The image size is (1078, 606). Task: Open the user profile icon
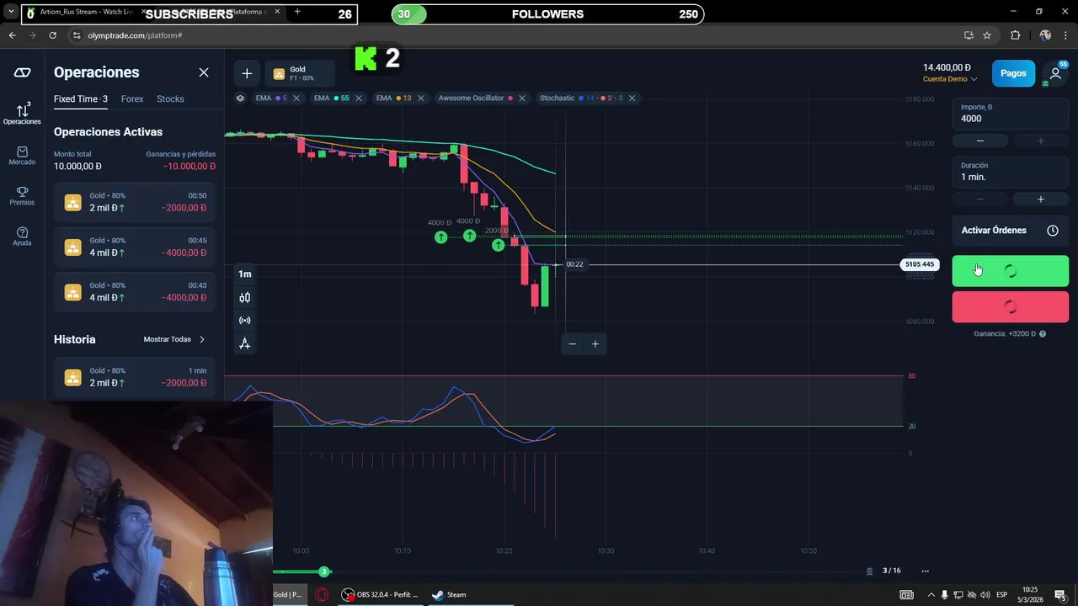[1055, 73]
